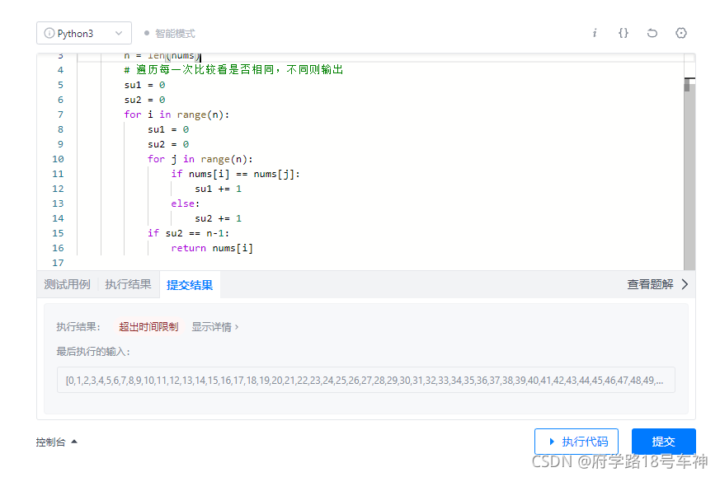Click the 超出时间限制 result label

click(x=148, y=326)
